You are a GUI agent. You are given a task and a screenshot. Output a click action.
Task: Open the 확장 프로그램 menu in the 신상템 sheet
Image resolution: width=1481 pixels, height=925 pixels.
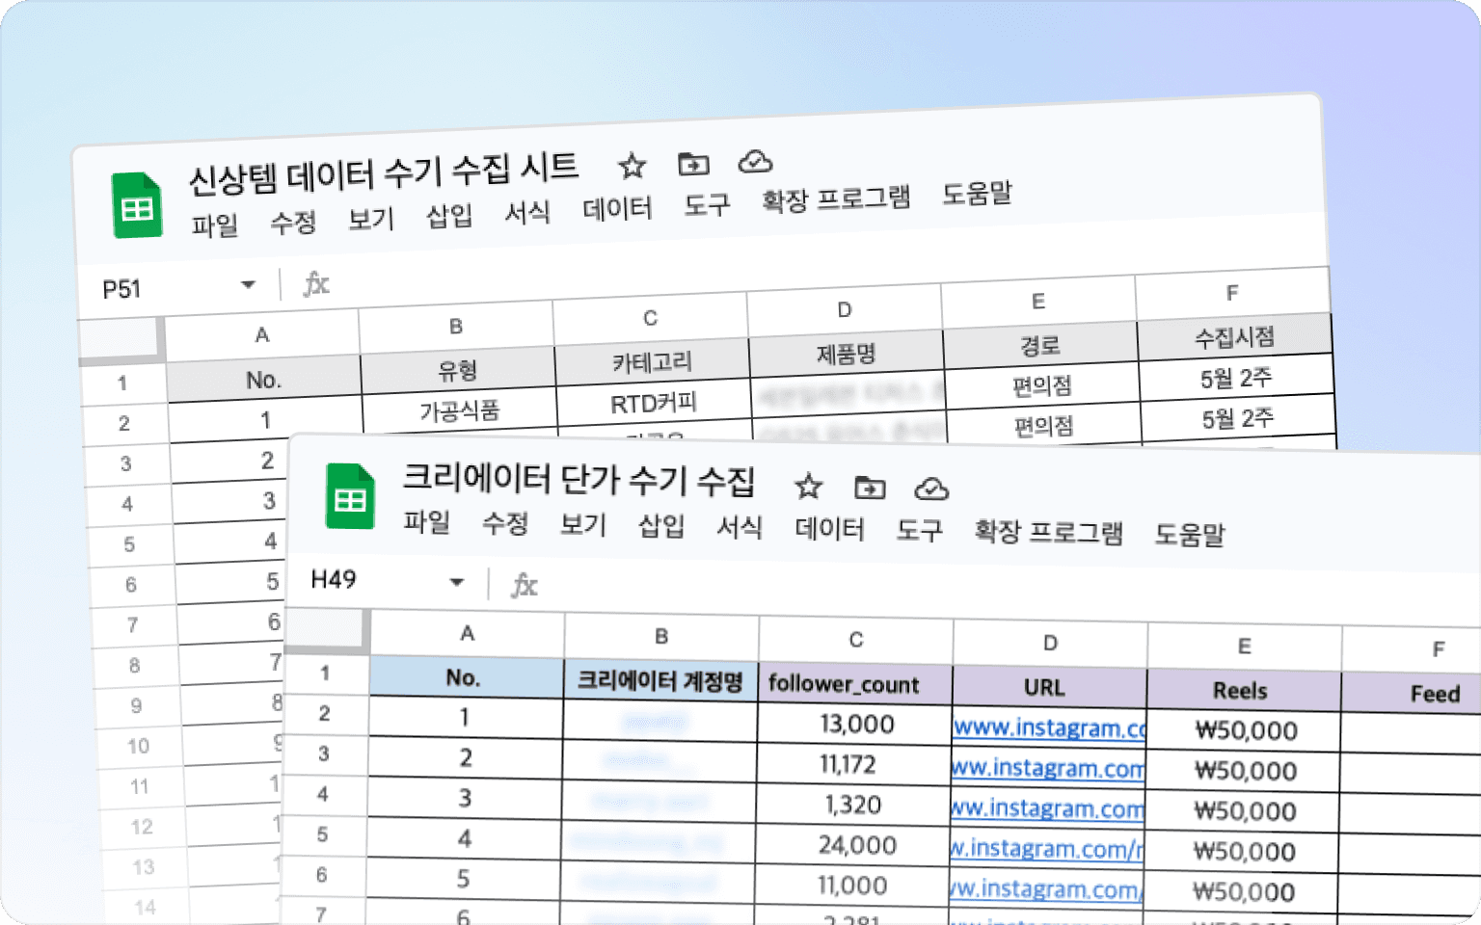click(836, 199)
